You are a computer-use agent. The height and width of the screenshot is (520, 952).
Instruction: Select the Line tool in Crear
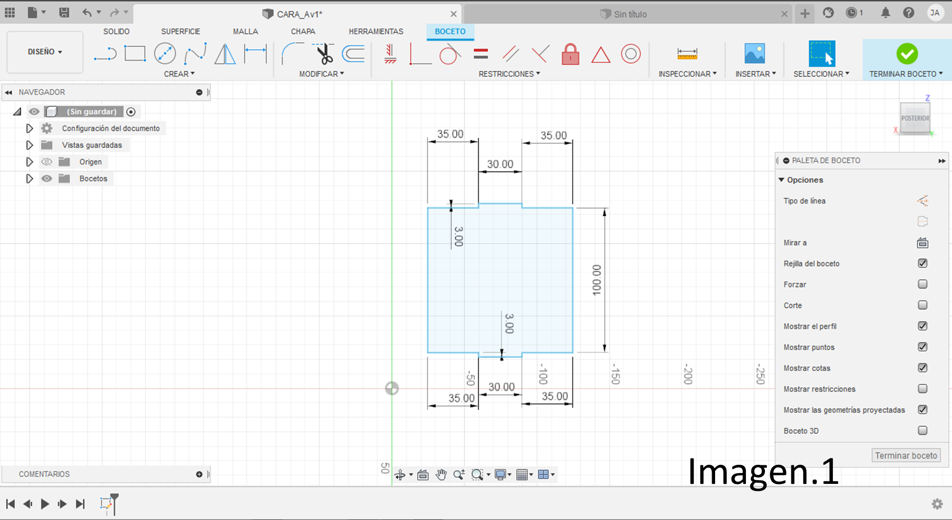(105, 54)
